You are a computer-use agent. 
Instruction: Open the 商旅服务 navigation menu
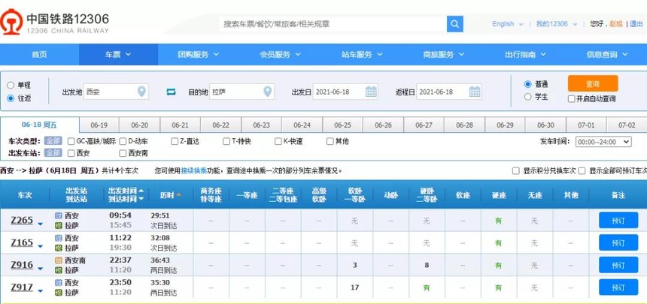click(x=444, y=54)
